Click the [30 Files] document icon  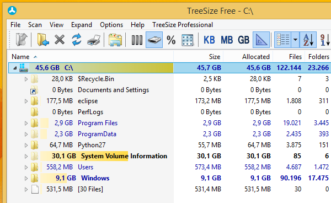pos(35,189)
